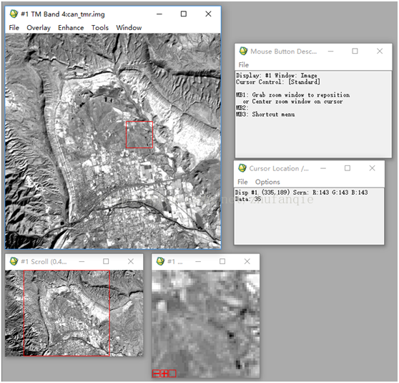399x383 pixels.
Task: Click 'MB1: Grab zoom window to reposition' text
Action: (x=292, y=94)
